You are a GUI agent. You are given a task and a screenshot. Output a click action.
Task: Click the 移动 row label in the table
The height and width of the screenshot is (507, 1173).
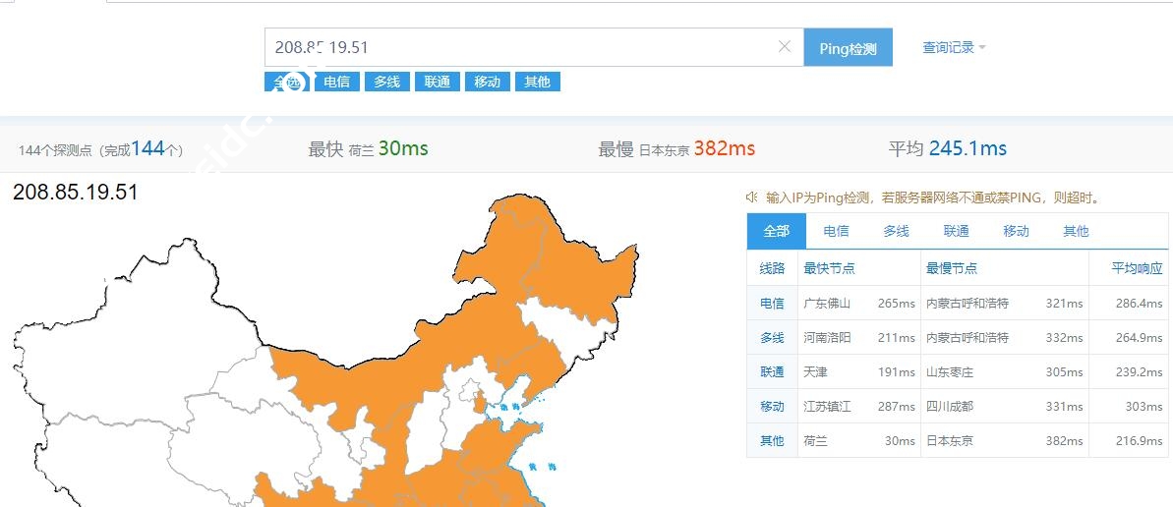[772, 406]
